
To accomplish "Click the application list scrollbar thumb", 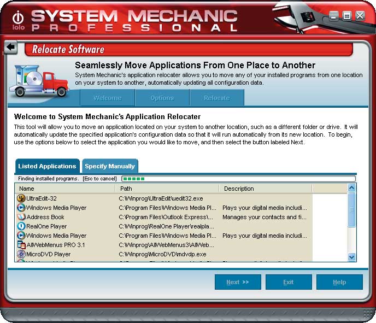I will [352, 210].
